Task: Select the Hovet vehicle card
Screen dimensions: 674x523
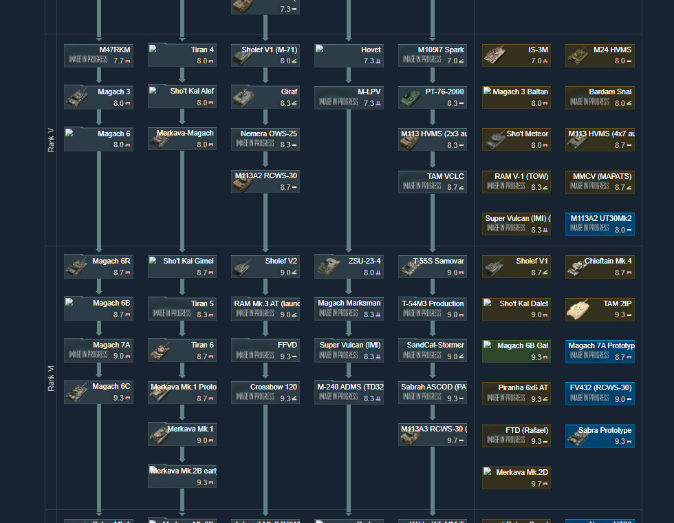Action: pyautogui.click(x=349, y=56)
